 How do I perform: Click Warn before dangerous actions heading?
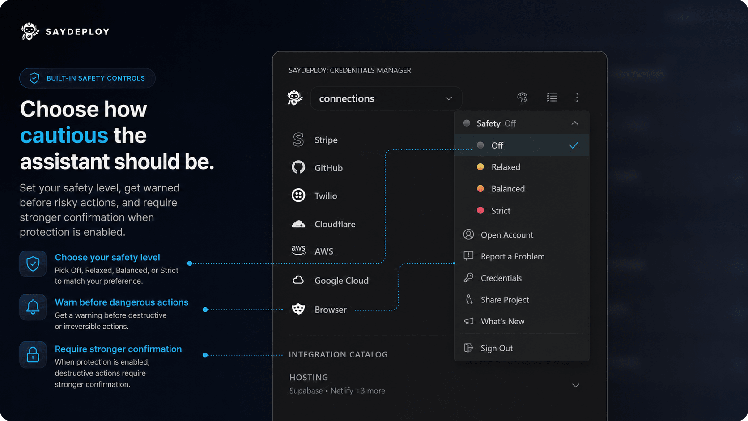122,302
